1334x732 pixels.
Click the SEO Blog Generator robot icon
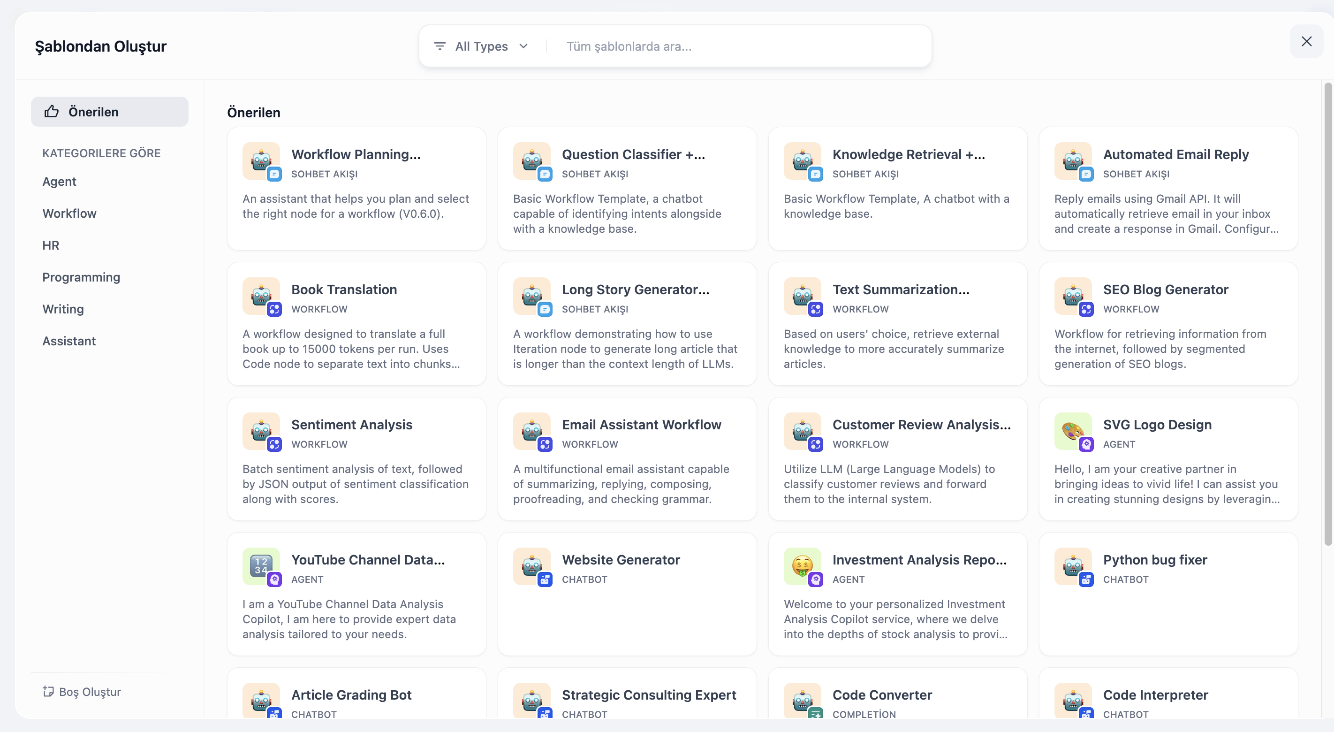[1073, 297]
